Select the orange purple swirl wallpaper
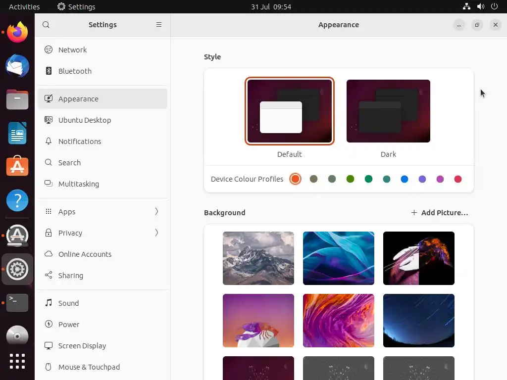The width and height of the screenshot is (507, 380). coord(339,321)
